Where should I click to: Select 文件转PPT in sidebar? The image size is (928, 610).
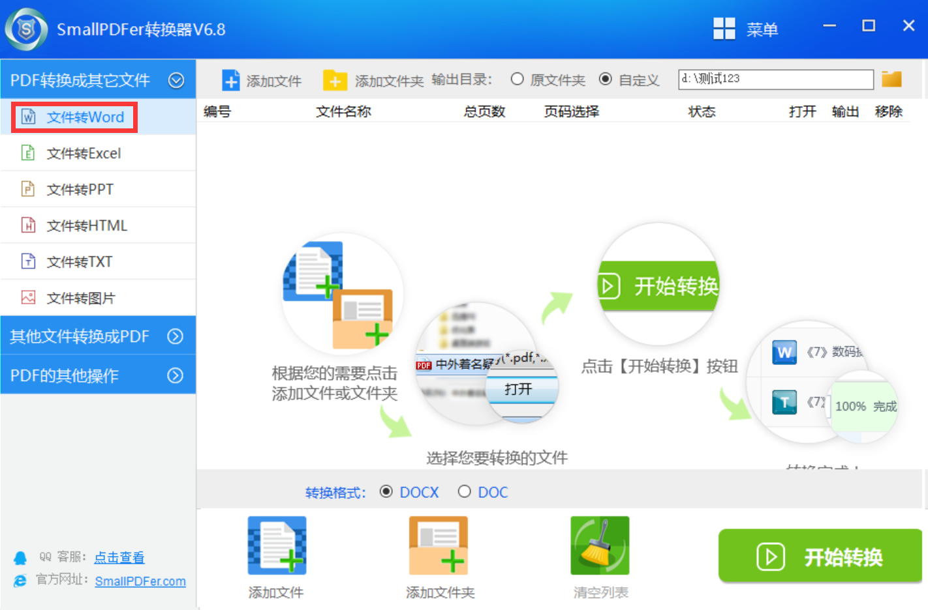(x=98, y=189)
